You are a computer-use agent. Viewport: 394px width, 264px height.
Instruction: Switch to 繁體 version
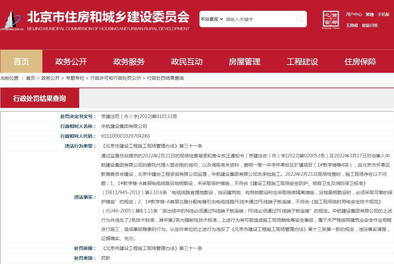pyautogui.click(x=370, y=14)
